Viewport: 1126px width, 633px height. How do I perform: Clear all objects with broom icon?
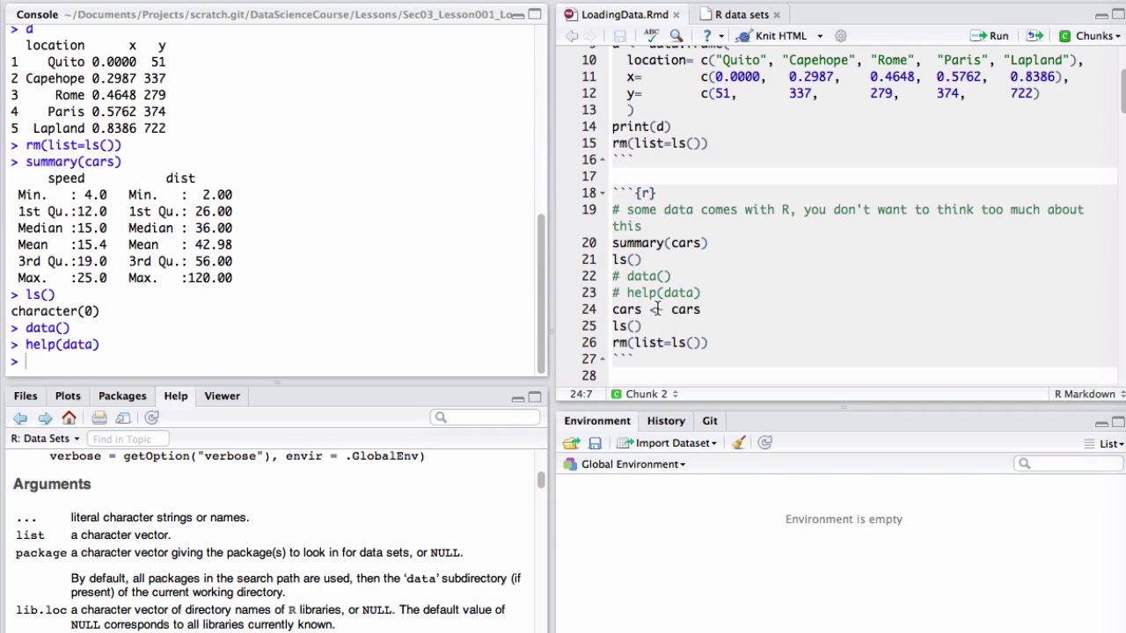click(738, 443)
